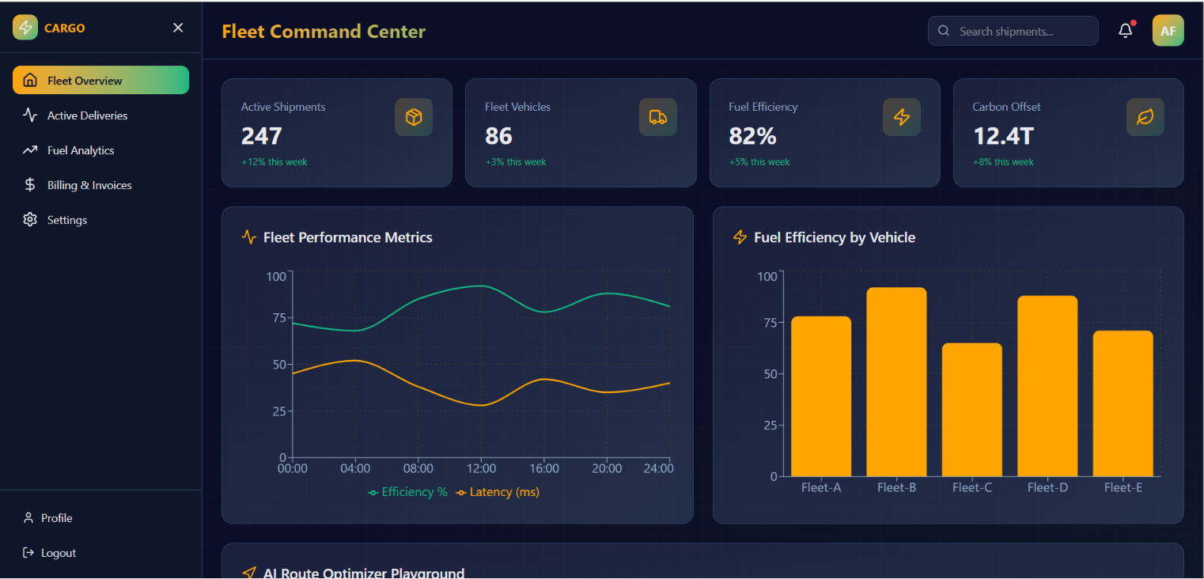The height and width of the screenshot is (579, 1204).
Task: Close the sidebar with the X icon
Action: 178,28
